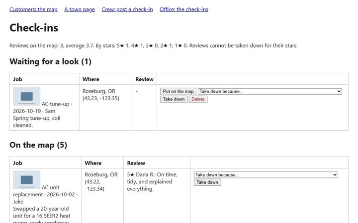Click 'Swapped a 20-year-old unit' description text
The width and height of the screenshot is (358, 223).
(42, 216)
